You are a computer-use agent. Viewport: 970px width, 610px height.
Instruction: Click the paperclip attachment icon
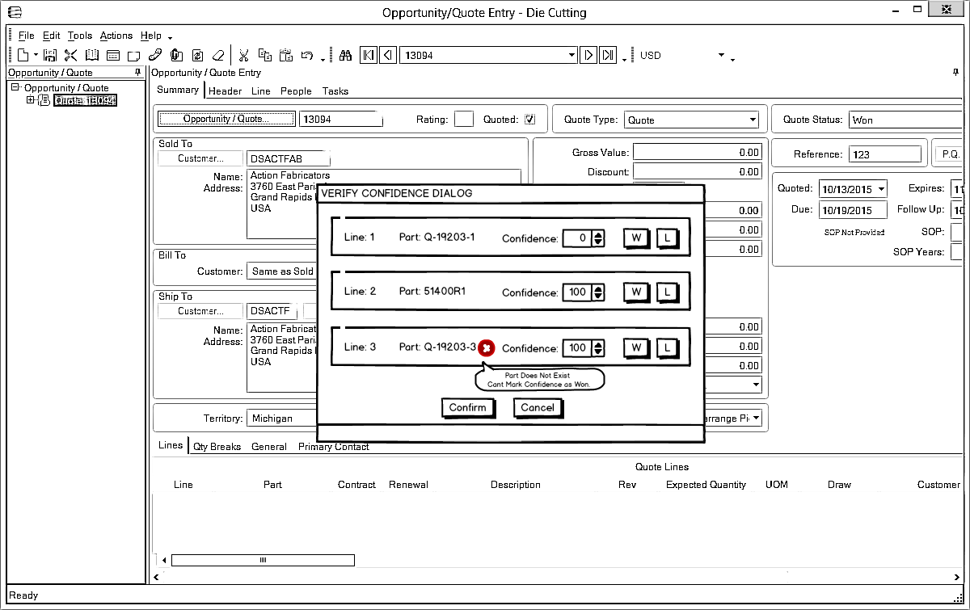click(x=176, y=56)
